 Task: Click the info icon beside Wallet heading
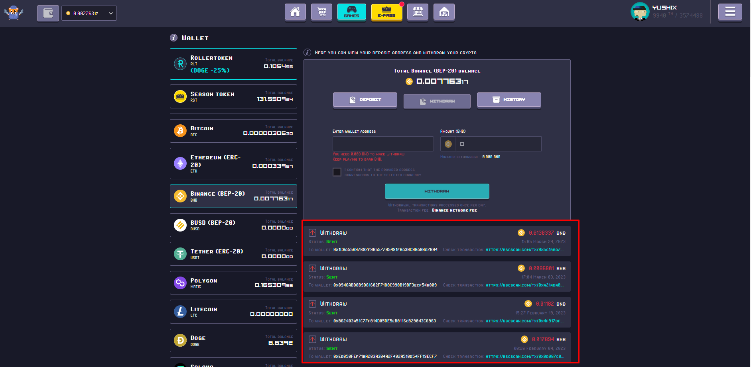point(173,38)
